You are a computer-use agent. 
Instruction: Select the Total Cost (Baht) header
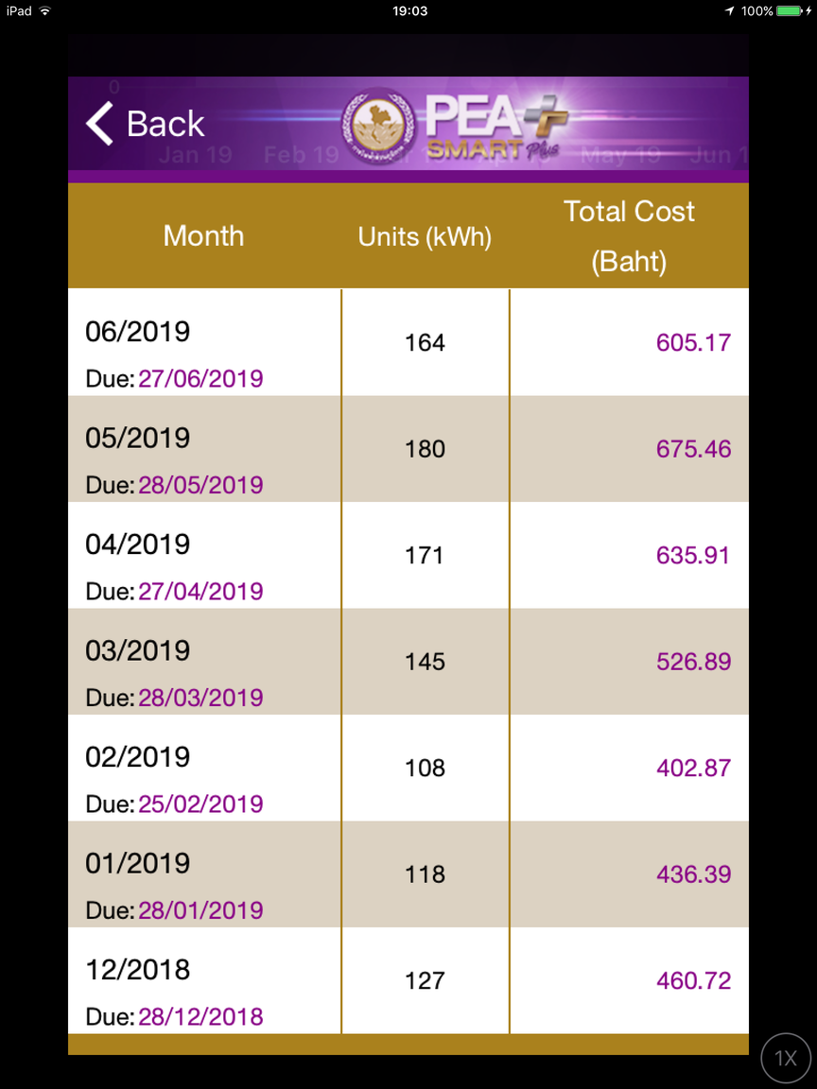630,236
